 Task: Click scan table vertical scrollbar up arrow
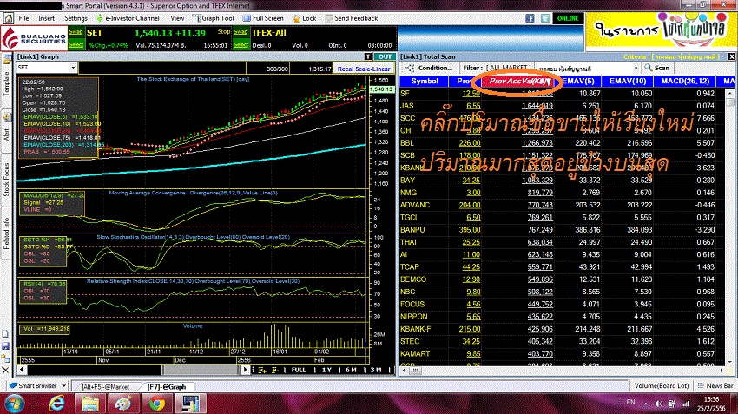click(730, 94)
